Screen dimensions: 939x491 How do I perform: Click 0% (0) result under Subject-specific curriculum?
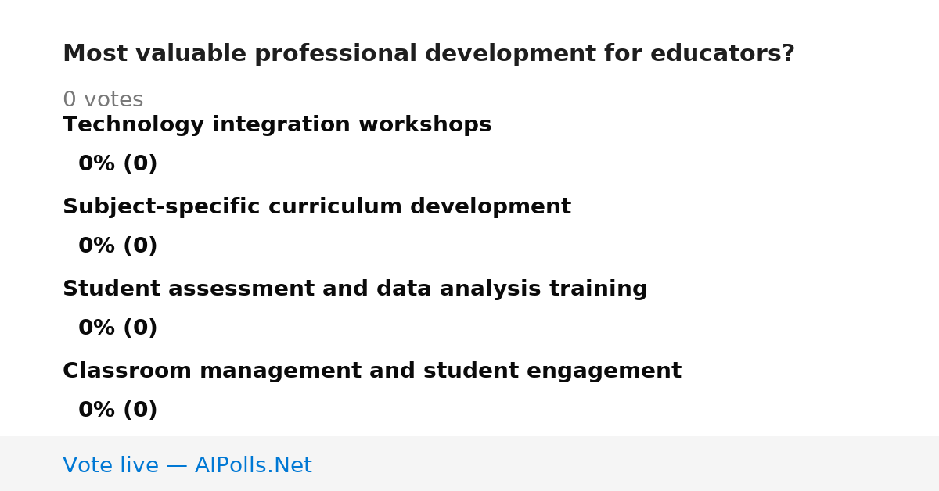(118, 246)
